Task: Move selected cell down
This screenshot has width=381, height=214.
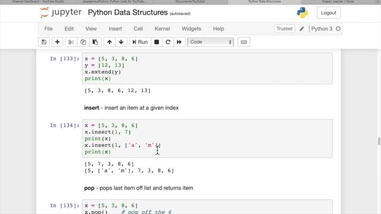Action: (x=121, y=42)
